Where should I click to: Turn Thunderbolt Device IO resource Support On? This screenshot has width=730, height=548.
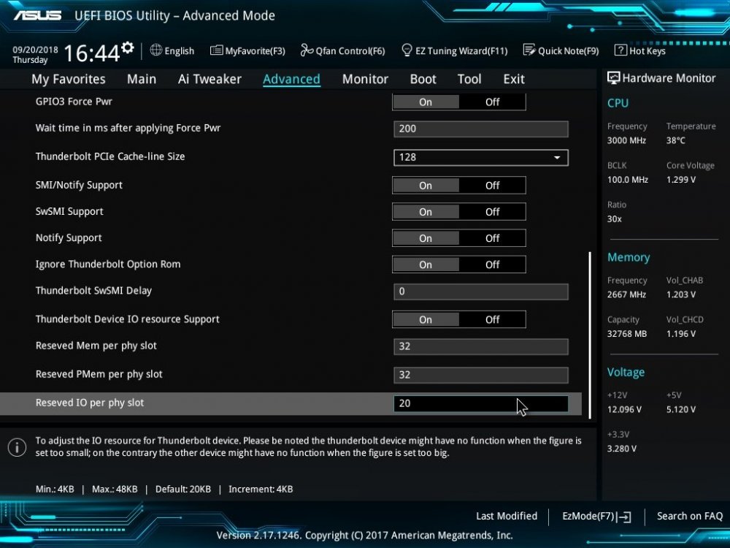(426, 320)
